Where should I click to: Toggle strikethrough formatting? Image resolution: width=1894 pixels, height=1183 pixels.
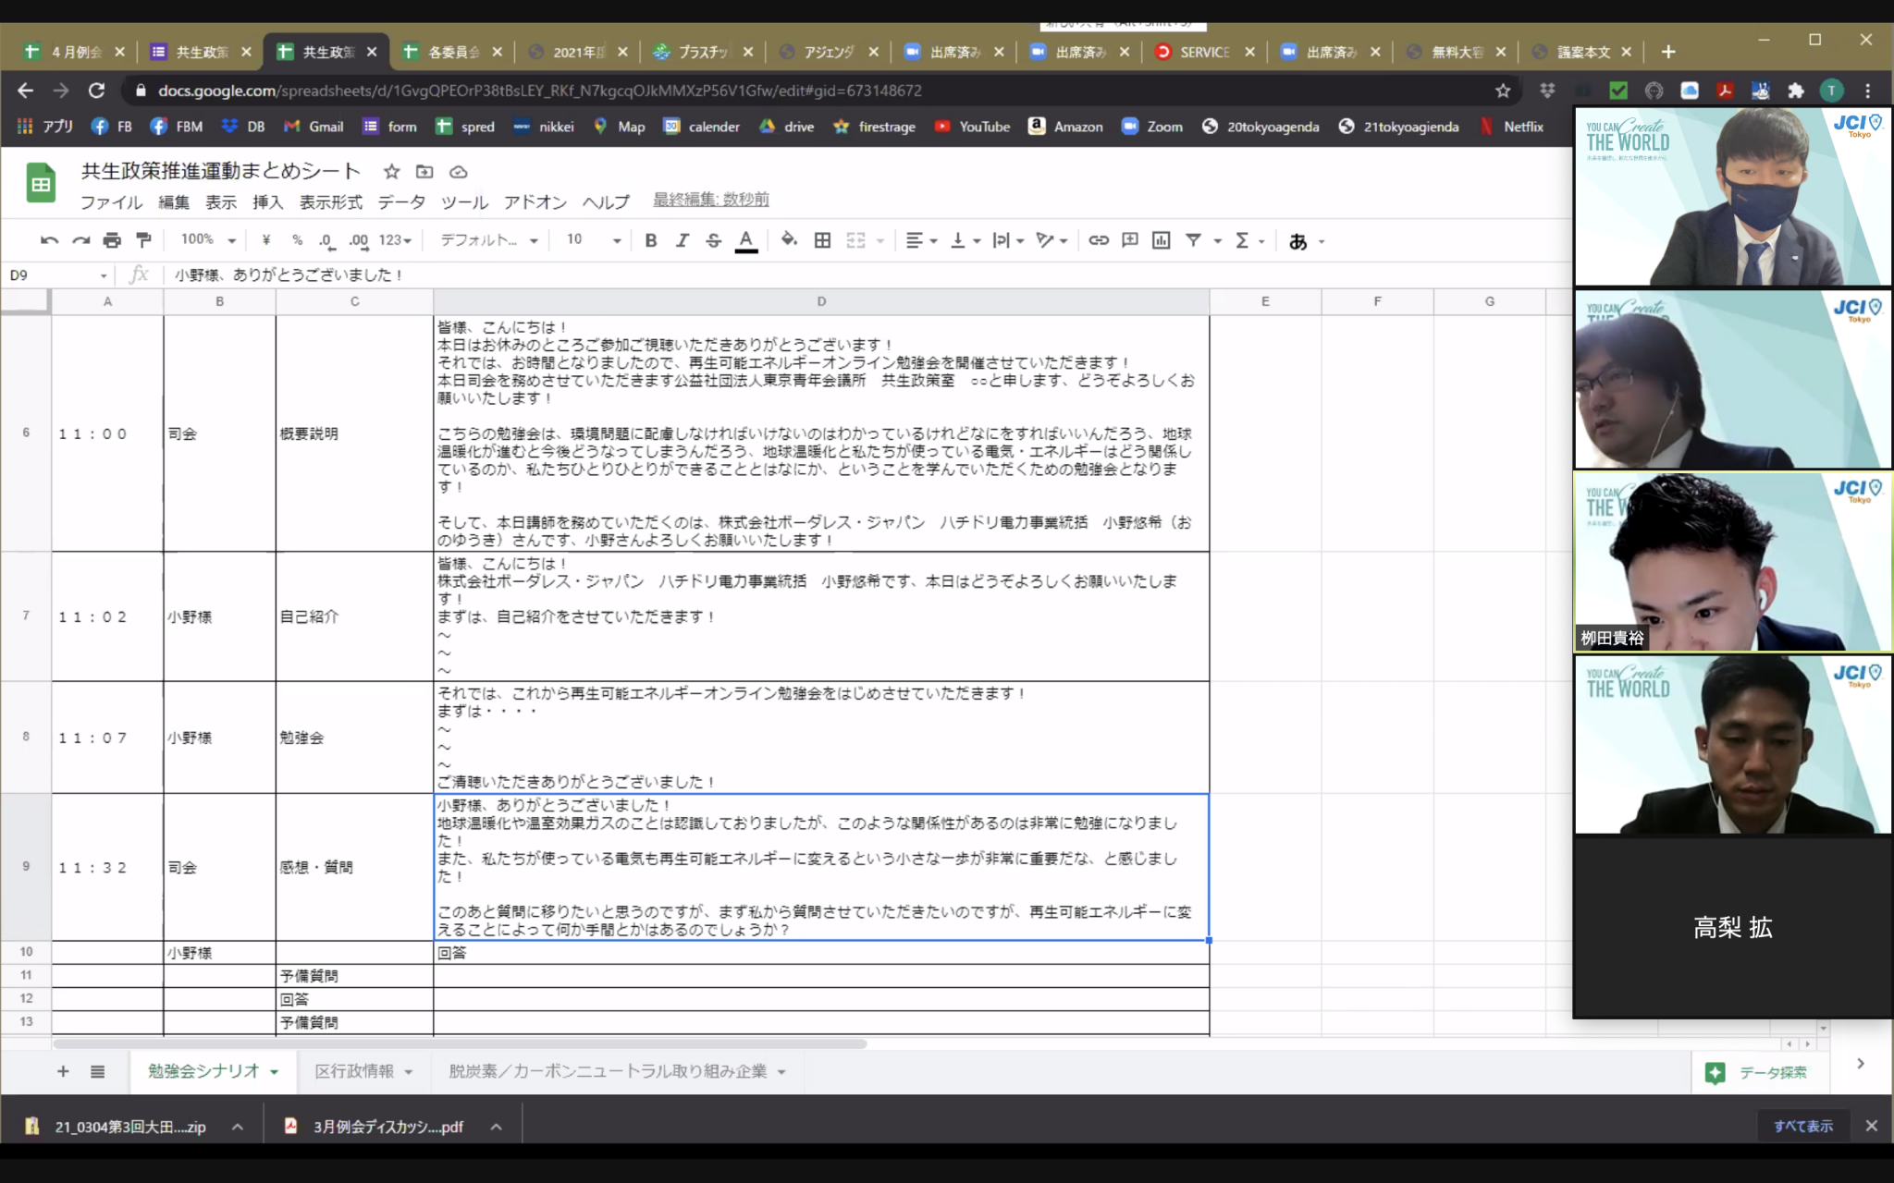point(713,240)
